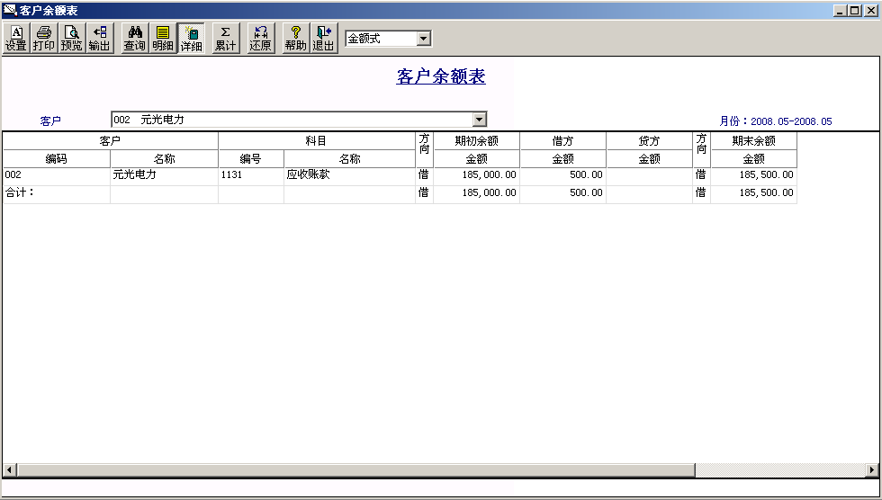Image resolution: width=882 pixels, height=500 pixels.
Task: Toggle the 详细 (Detailed) view button
Action: click(191, 38)
